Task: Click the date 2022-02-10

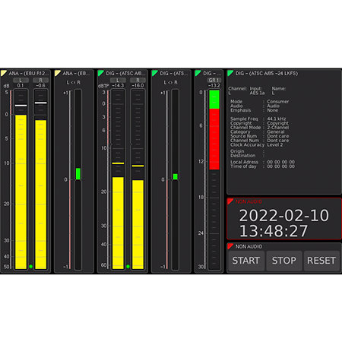Action: click(284, 216)
